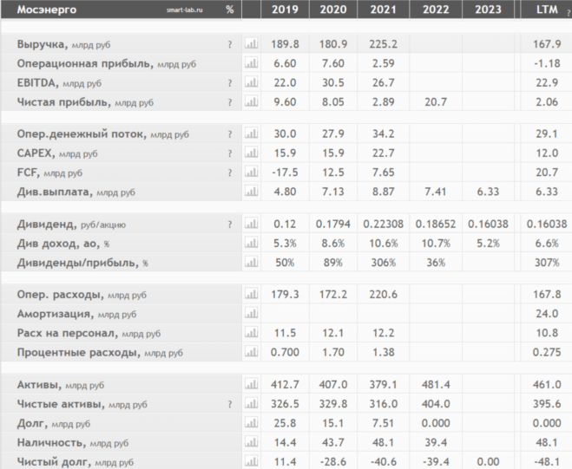
Task: Open chart icon for Чистые активы row
Action: coord(252,403)
